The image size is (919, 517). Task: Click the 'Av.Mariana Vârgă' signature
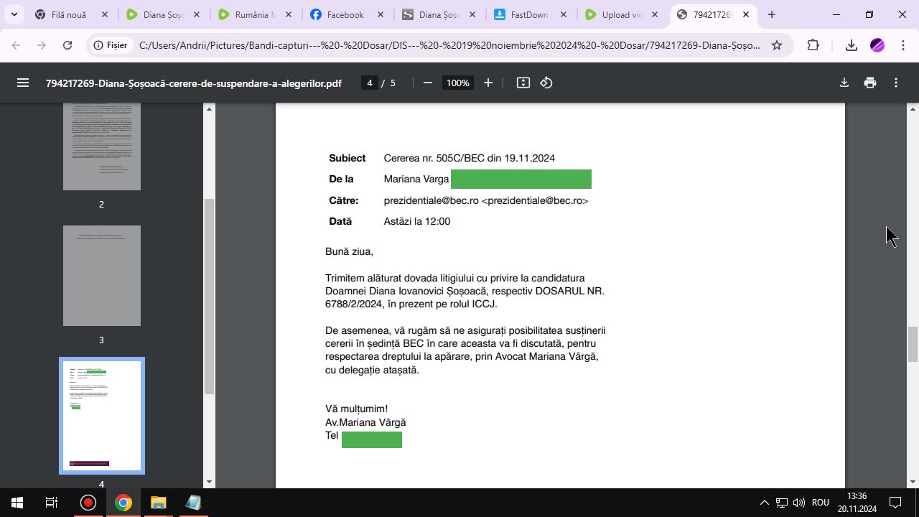pyautogui.click(x=365, y=422)
